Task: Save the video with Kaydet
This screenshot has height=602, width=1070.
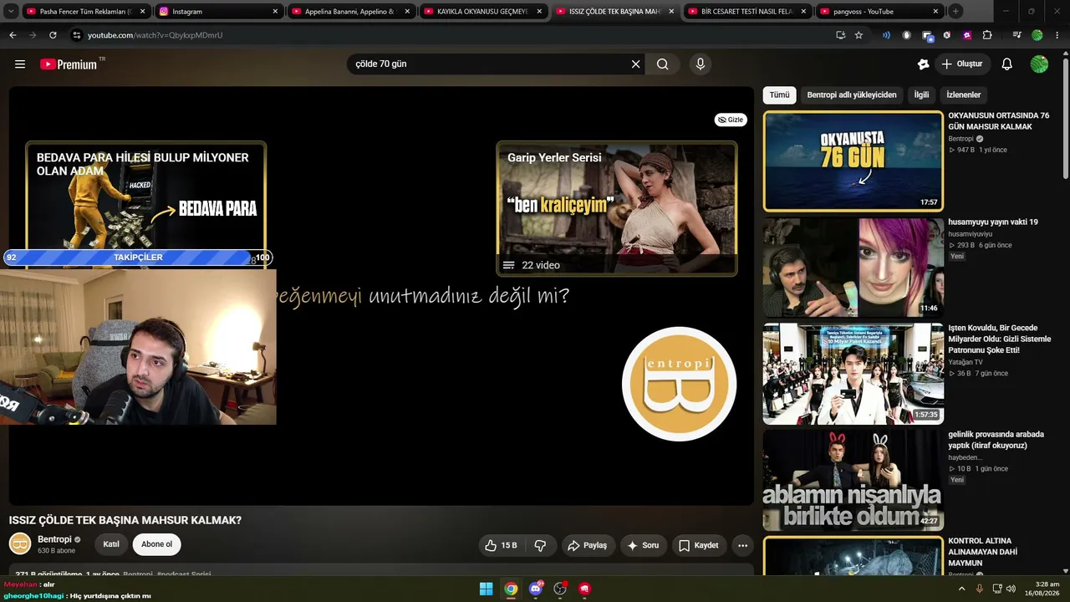Action: (x=698, y=545)
